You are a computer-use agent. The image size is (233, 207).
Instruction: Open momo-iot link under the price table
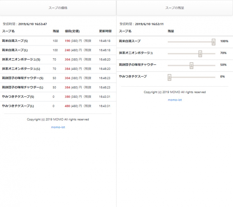click(58, 127)
